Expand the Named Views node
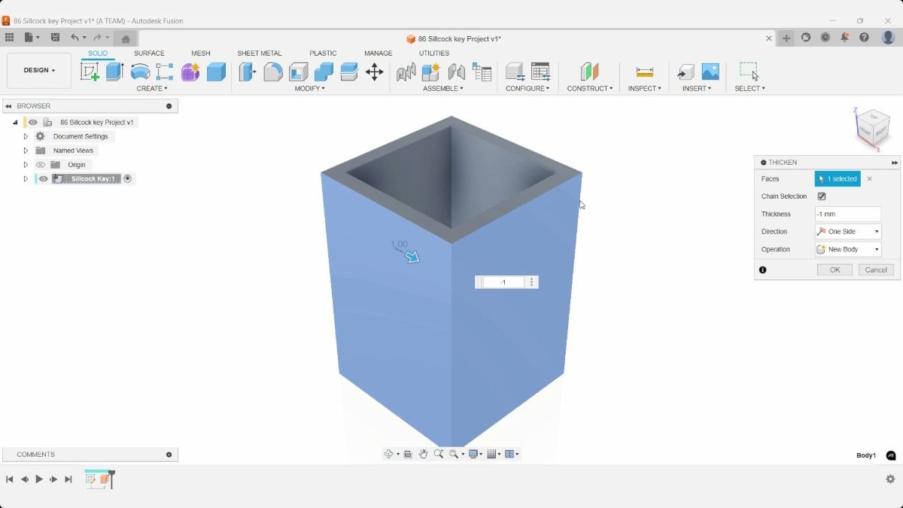 [26, 151]
